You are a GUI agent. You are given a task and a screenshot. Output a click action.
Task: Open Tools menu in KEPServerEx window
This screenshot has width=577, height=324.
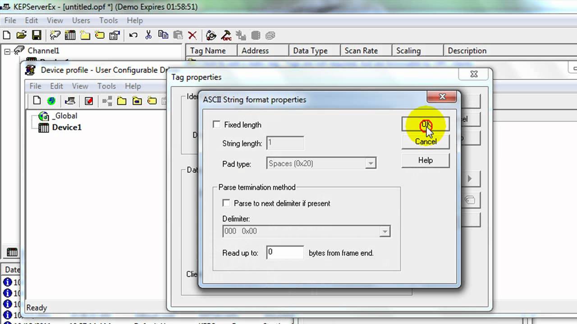109,20
